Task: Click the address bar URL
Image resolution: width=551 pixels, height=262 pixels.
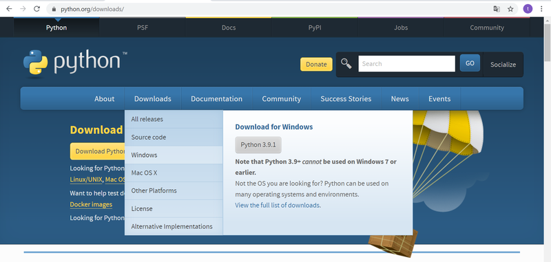Action: coord(92,9)
